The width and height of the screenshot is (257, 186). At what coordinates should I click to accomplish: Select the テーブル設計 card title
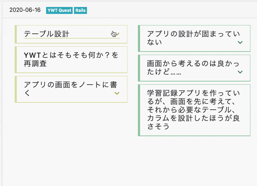pos(46,34)
